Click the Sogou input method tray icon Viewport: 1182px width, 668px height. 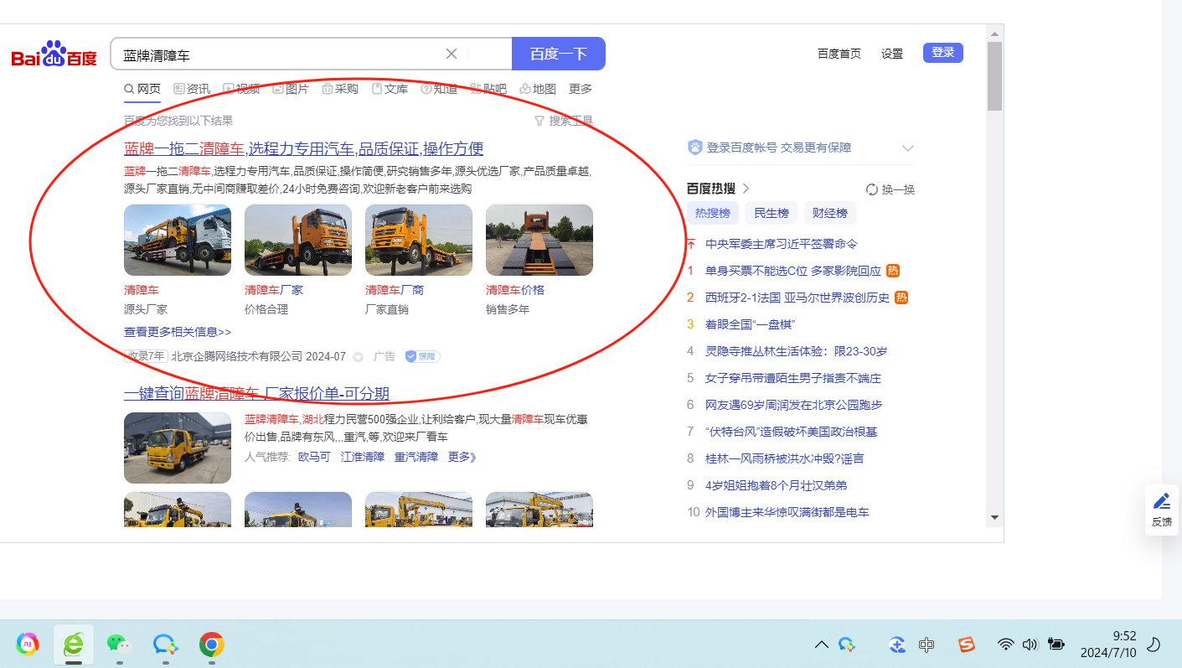(967, 645)
